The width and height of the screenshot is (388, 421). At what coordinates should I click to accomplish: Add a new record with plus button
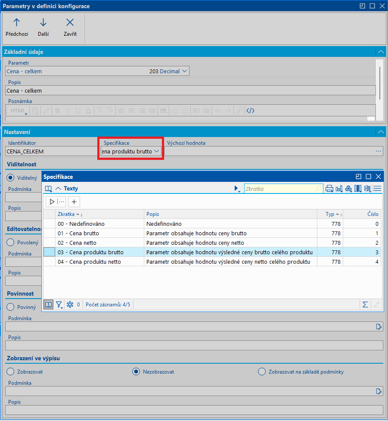pyautogui.click(x=74, y=202)
